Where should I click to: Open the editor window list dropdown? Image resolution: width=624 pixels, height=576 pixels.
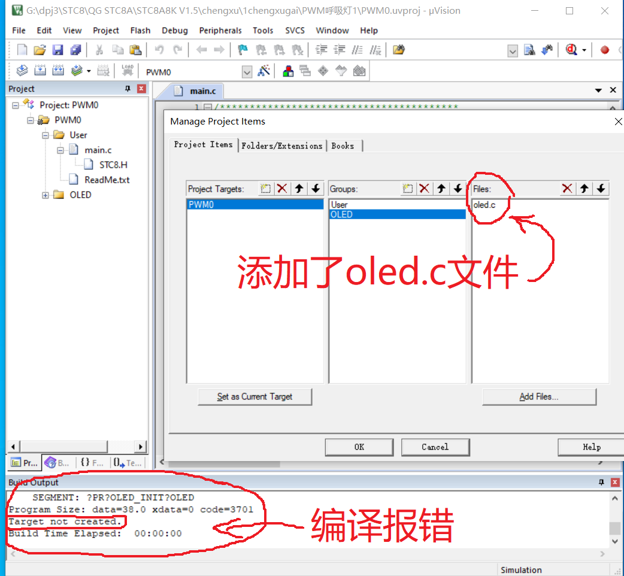(598, 90)
